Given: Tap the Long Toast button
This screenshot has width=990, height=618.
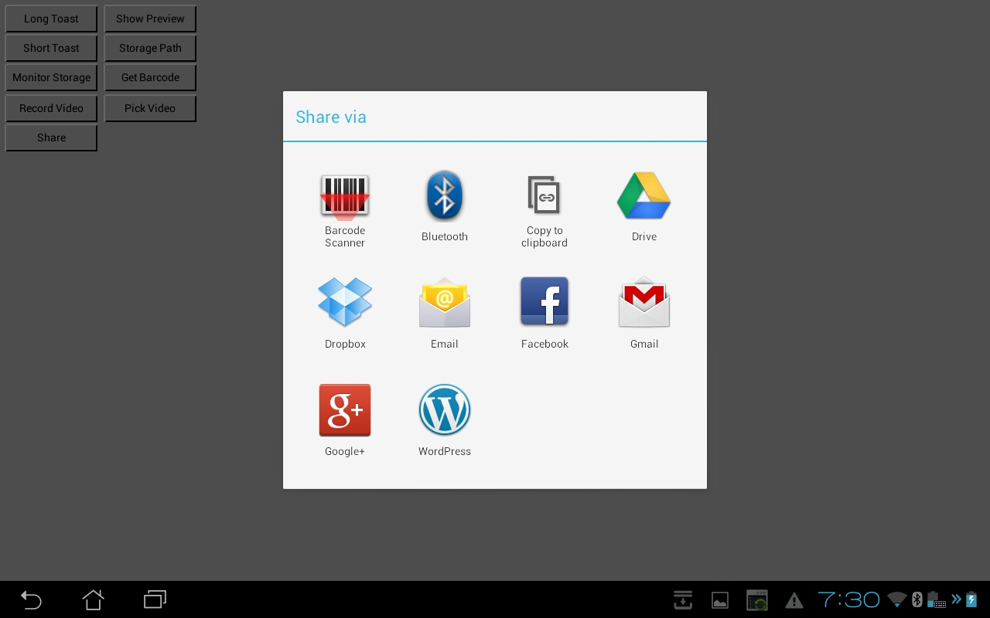Looking at the screenshot, I should point(51,19).
